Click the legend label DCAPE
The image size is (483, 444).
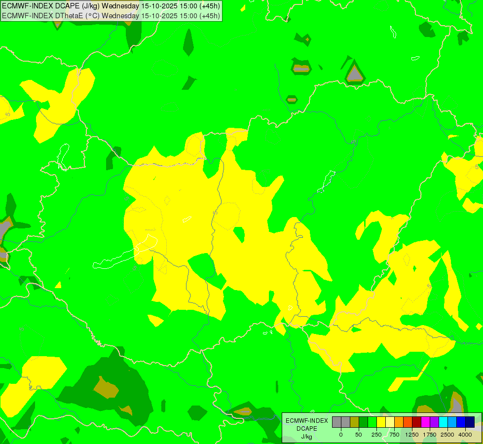[307, 429]
